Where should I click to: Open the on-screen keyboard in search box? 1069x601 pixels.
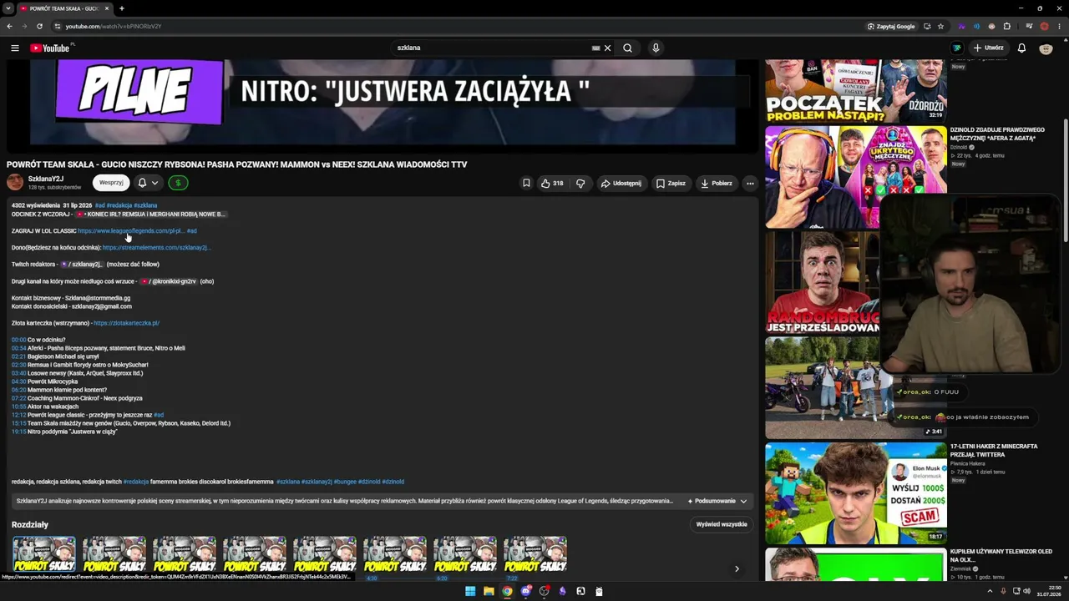point(595,48)
